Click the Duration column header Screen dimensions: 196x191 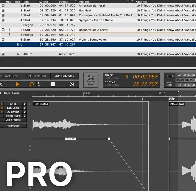pyautogui.click(x=63, y=2)
